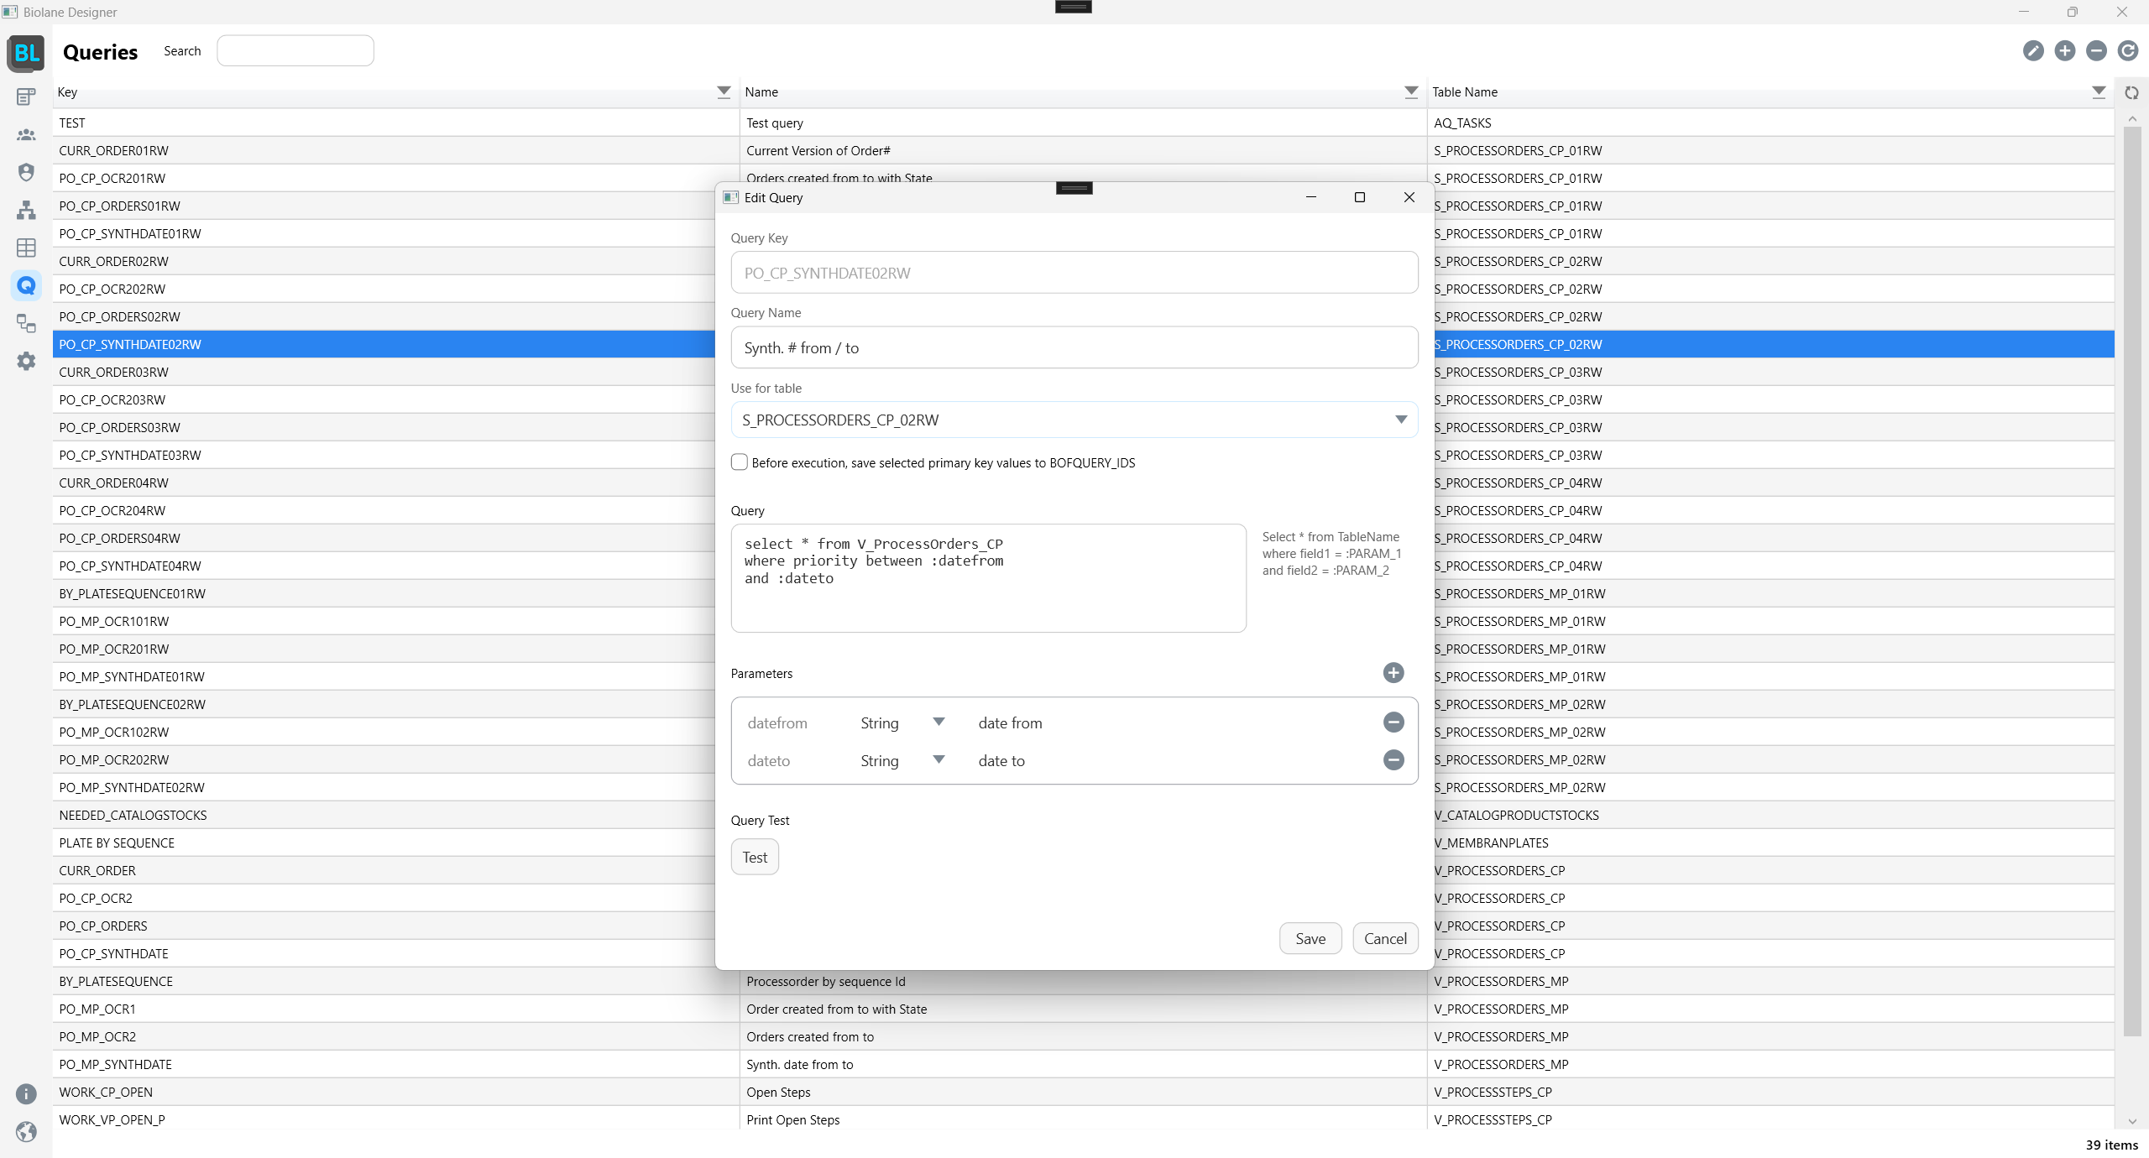The image size is (2149, 1158).
Task: Open datefrom parameter type dropdown
Action: tap(939, 722)
